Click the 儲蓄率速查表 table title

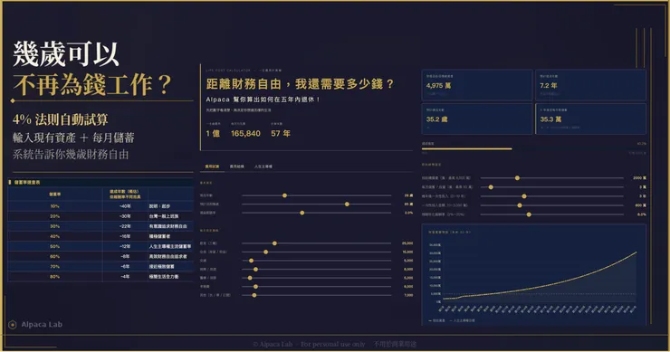point(27,182)
